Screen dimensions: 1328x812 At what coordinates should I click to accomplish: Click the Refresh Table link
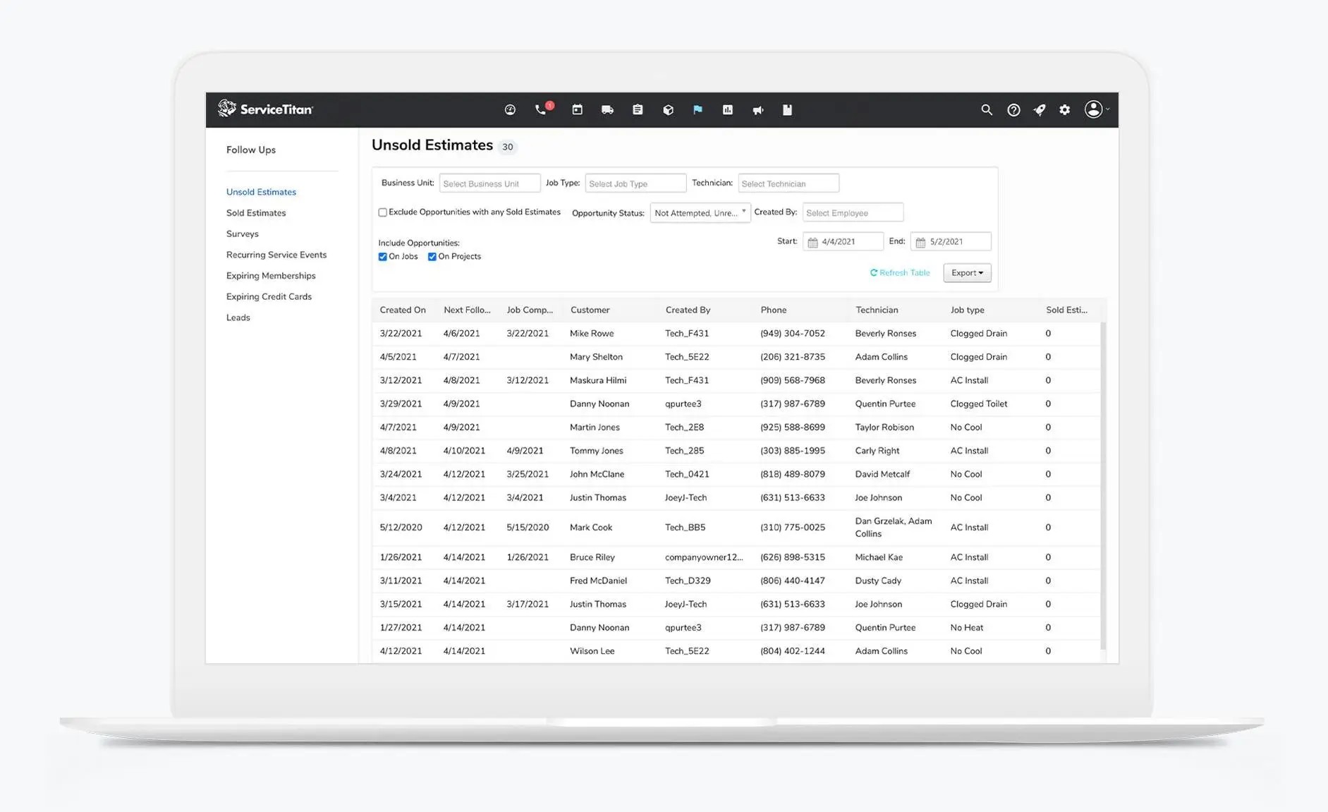900,273
